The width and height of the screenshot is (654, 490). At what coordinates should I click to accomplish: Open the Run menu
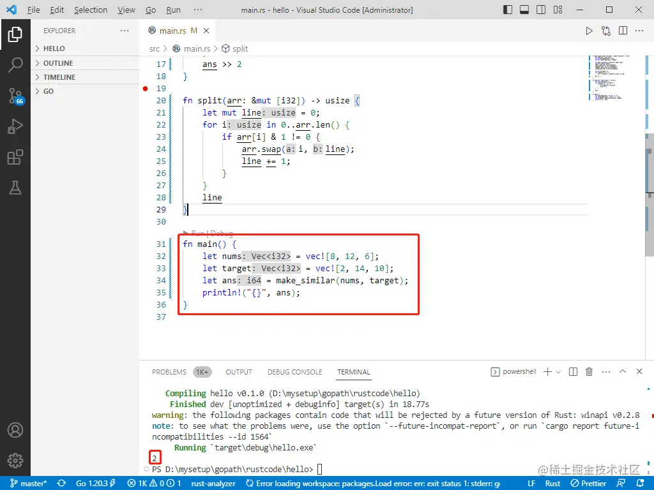[173, 10]
